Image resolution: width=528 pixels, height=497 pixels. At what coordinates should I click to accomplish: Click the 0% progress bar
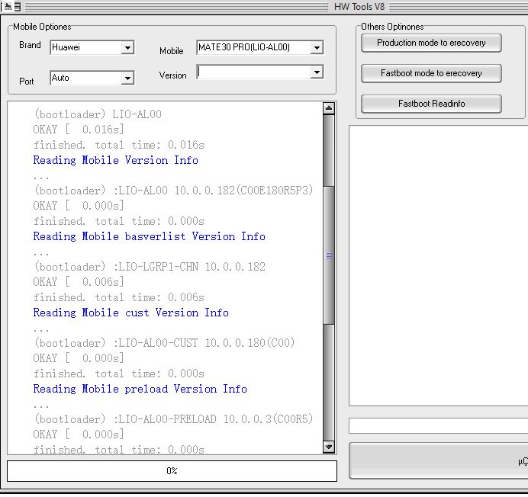coord(172,471)
